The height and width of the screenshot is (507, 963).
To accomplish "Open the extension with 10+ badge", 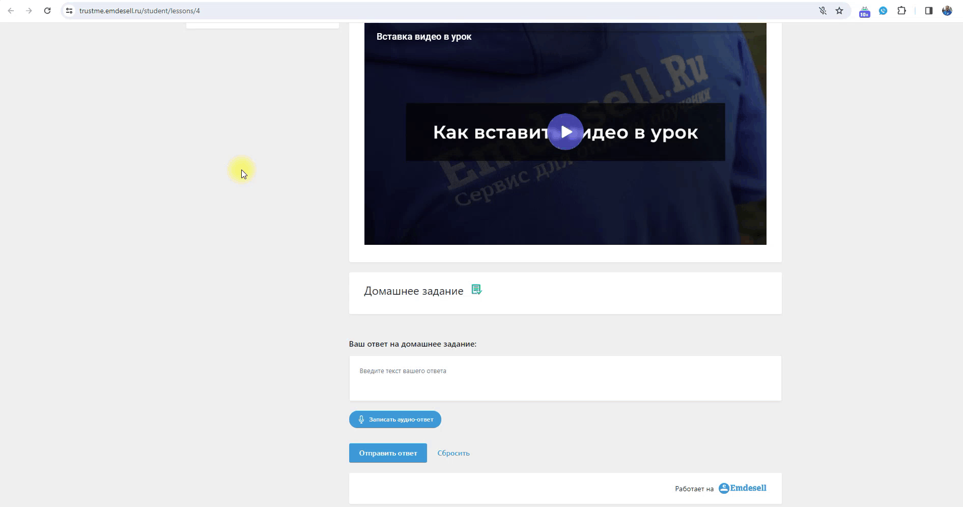I will coord(864,11).
